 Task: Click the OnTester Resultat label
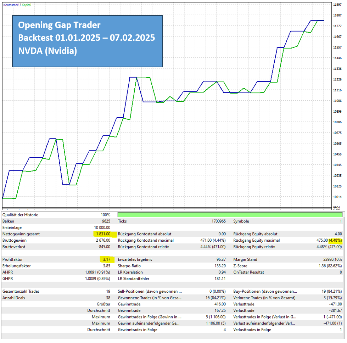[248, 272]
